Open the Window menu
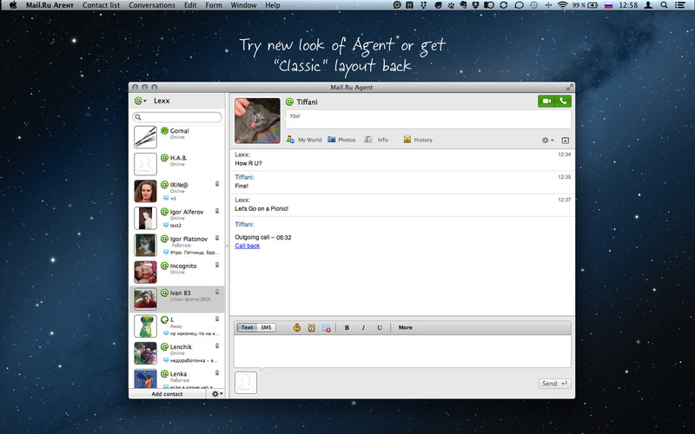 click(244, 5)
